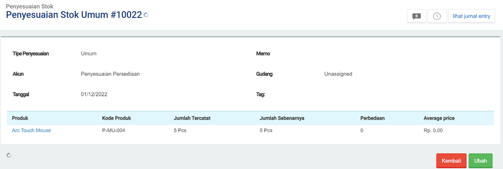Click the loading spinner at the bottom left
Viewport: 503px width, 169px height.
(x=9, y=155)
